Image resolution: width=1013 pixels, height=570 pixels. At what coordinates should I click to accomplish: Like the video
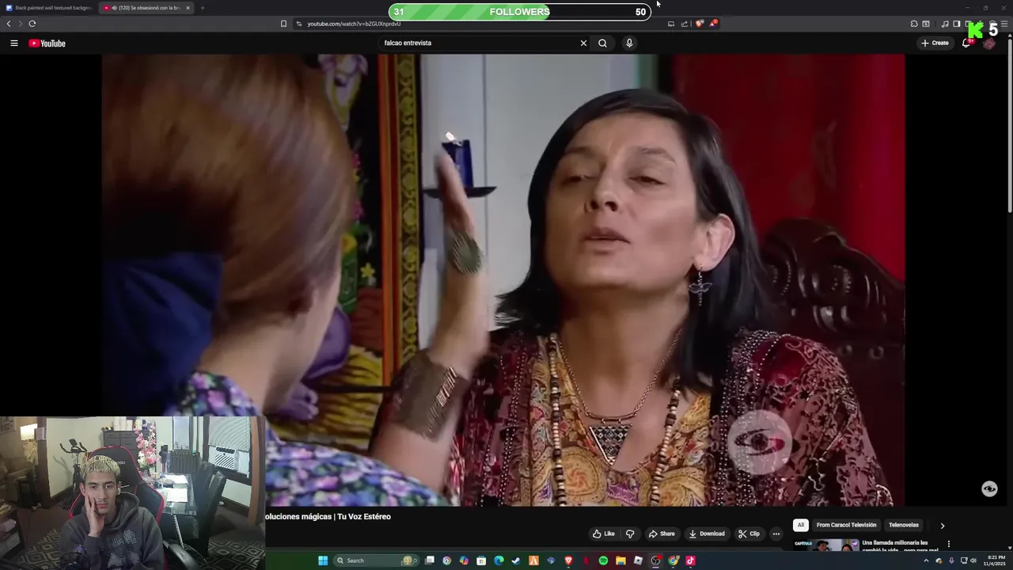click(x=604, y=534)
